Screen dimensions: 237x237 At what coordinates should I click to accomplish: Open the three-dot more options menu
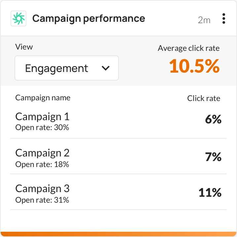224,19
